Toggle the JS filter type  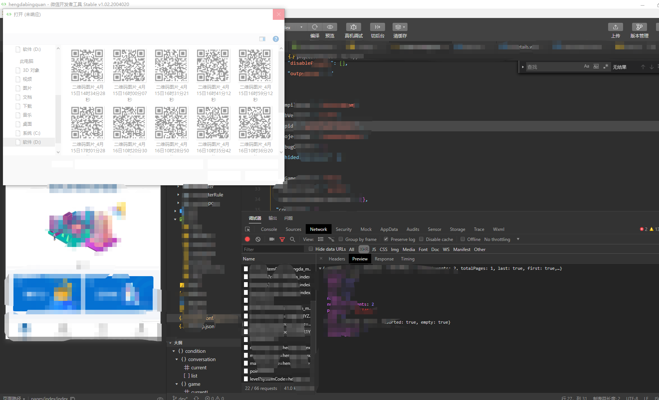pos(374,249)
